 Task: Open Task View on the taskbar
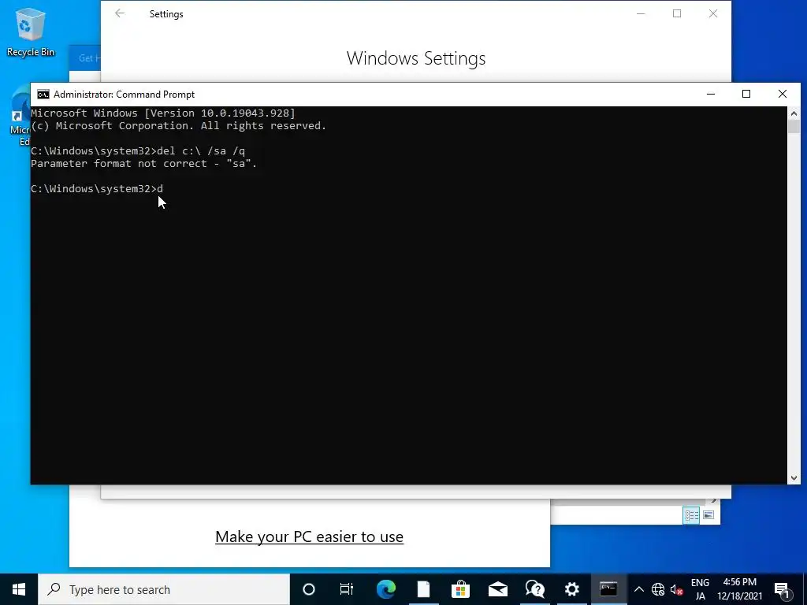click(x=347, y=589)
